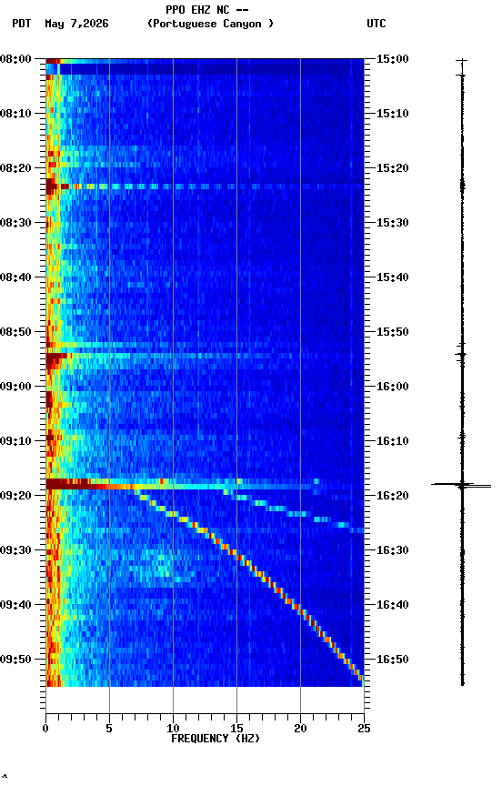The height and width of the screenshot is (786, 502).
Task: Click the '20' frequency axis label
Action: (300, 729)
